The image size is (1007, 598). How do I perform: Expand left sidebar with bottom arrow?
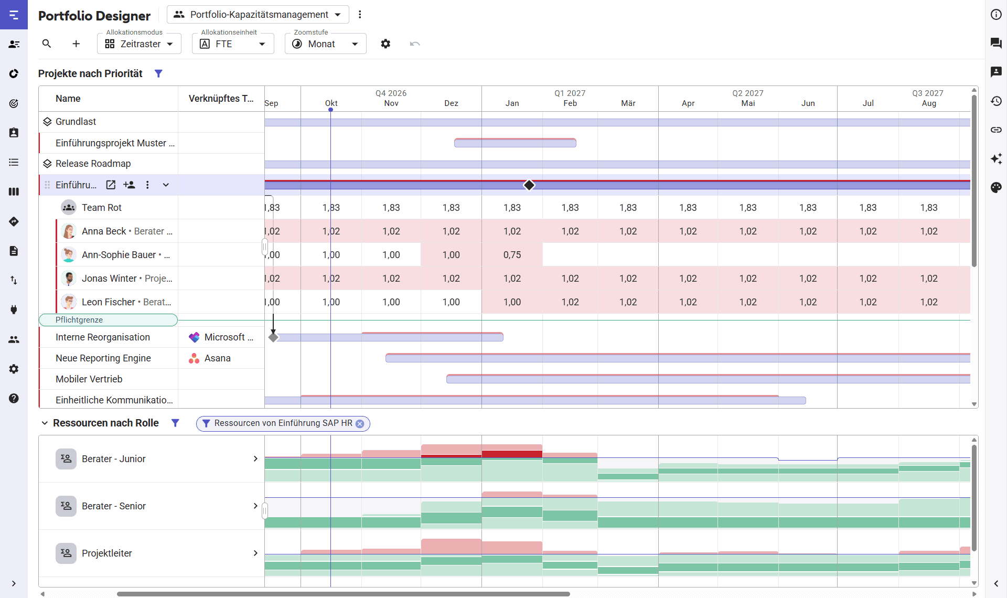(x=14, y=583)
